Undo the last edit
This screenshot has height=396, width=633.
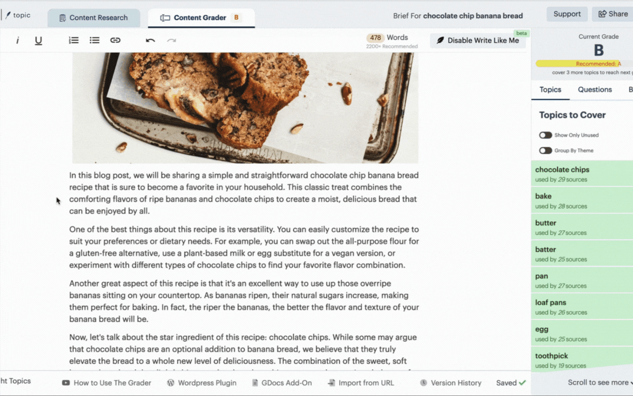pyautogui.click(x=150, y=40)
